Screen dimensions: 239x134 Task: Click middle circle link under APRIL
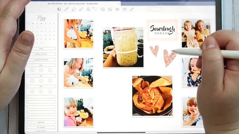[x=41, y=70]
